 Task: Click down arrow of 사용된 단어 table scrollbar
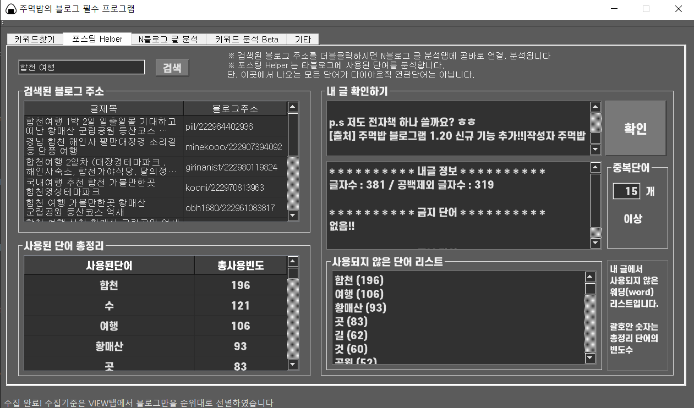(x=293, y=364)
